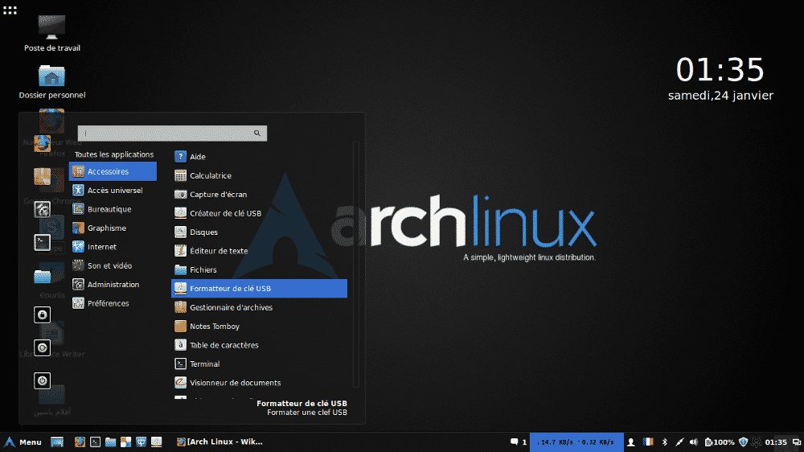Viewport: 804px width, 452px height.
Task: Select the Accessoires category
Action: coord(113,171)
